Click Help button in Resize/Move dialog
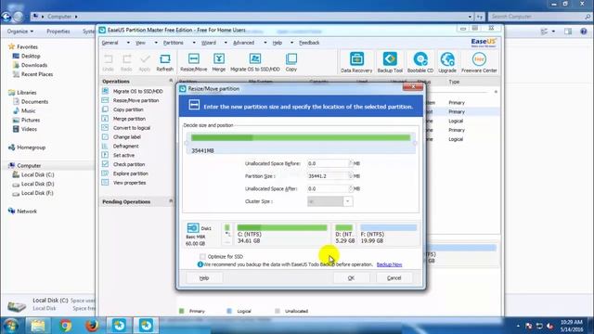This screenshot has height=334, width=594. (204, 278)
